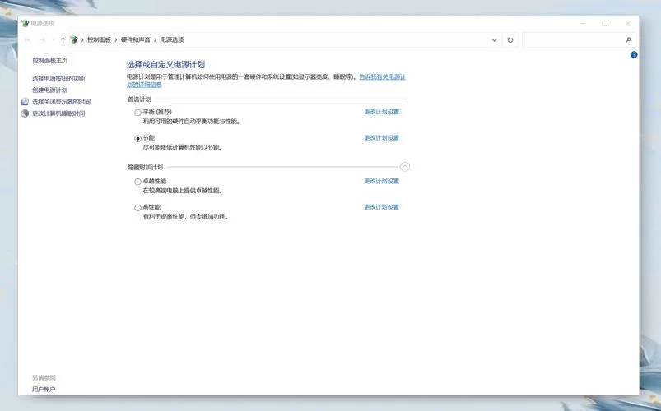Open recent locations dropdown near Forward arrow
661x411 pixels.
tap(53, 39)
